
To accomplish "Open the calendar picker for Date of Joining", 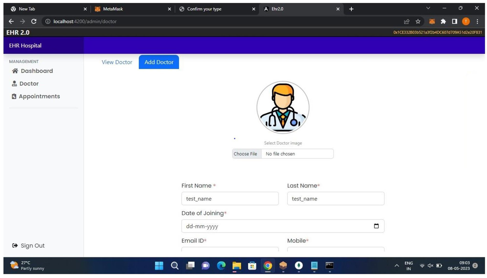I will [376, 226].
